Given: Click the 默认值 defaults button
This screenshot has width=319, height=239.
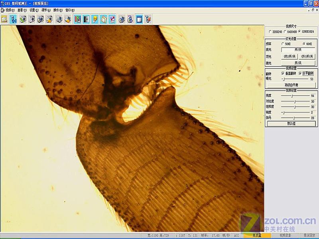Looking at the screenshot, I should click(x=291, y=123).
